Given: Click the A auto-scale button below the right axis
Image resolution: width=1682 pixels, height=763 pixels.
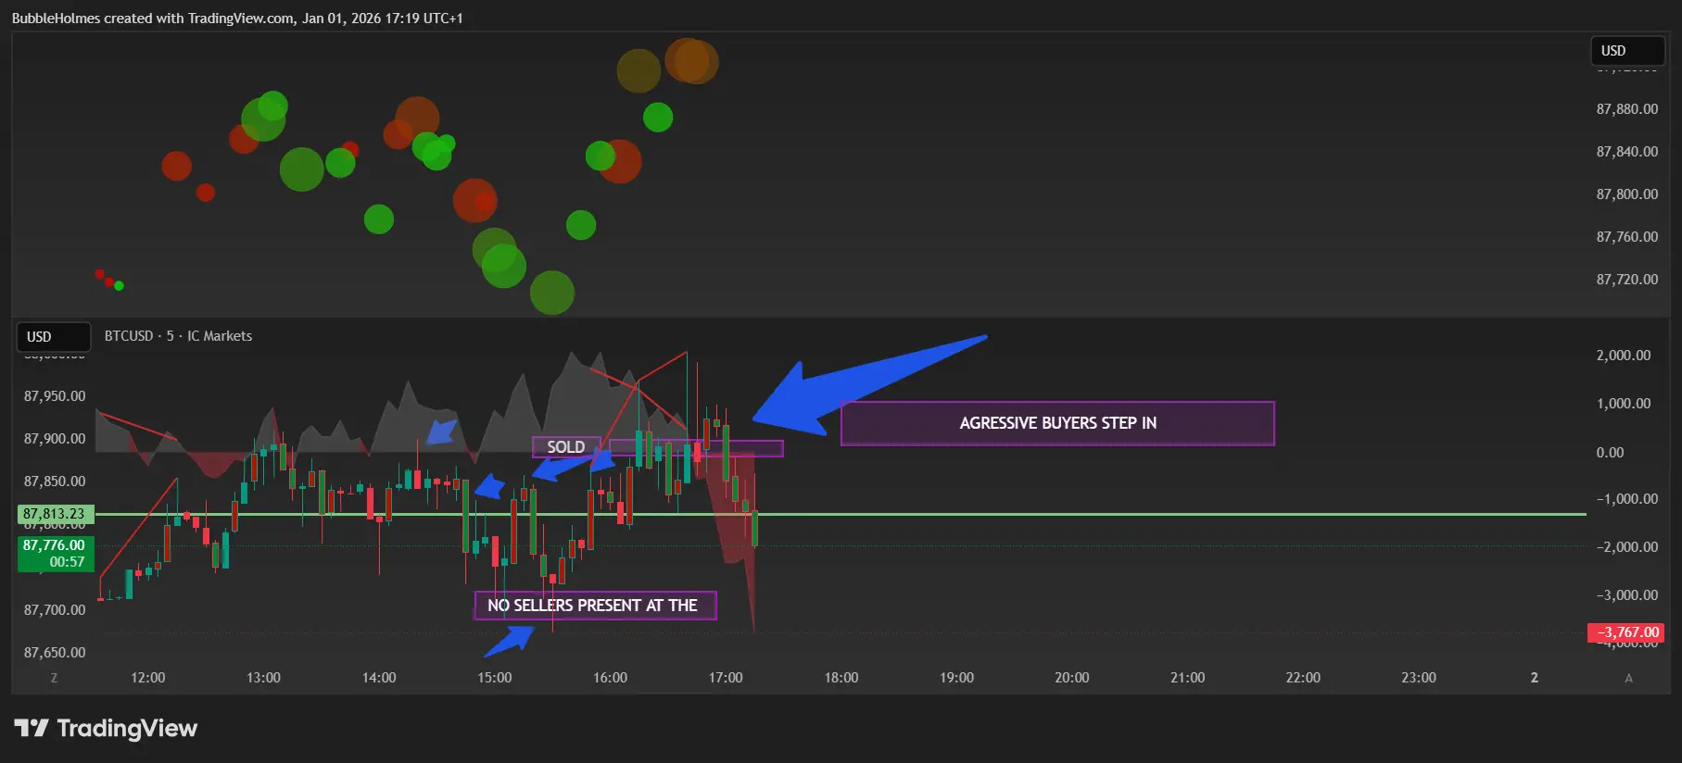Looking at the screenshot, I should (x=1628, y=678).
